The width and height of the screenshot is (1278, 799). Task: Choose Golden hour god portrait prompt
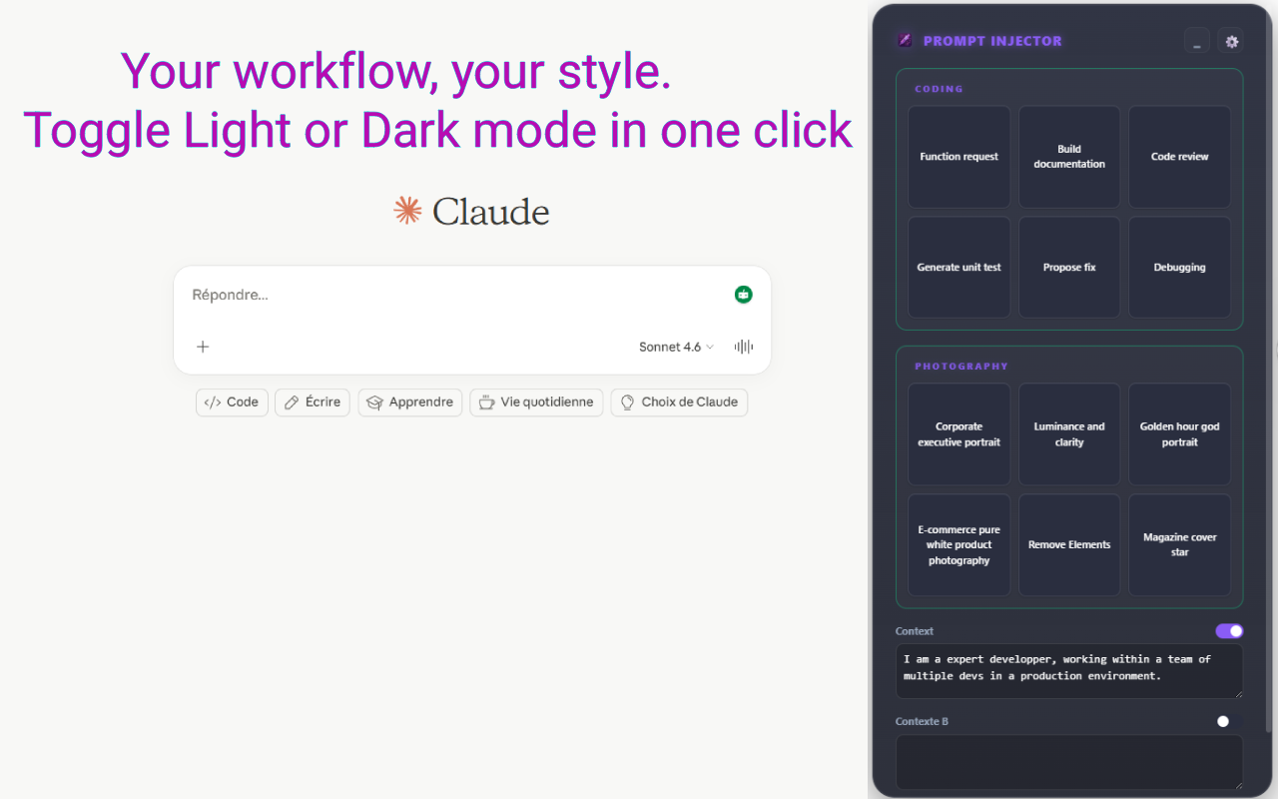pyautogui.click(x=1180, y=434)
